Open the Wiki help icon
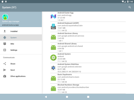Screen dimensions: 134x100 click(x=5, y=44)
